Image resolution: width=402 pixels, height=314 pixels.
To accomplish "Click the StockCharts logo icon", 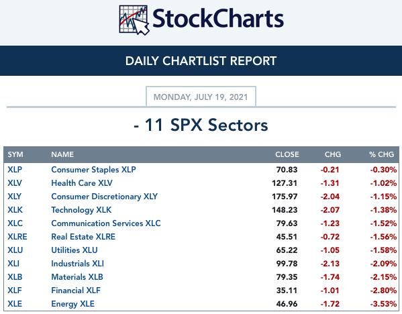I will [134, 19].
